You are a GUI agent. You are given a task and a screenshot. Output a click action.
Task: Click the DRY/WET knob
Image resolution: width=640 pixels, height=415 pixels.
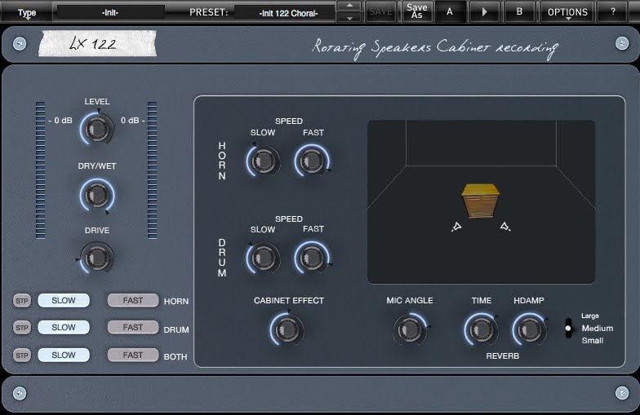pos(97,194)
